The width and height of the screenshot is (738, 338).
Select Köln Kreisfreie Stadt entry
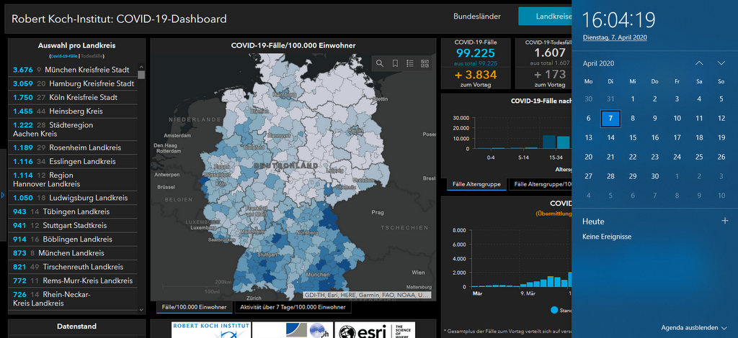point(73,98)
